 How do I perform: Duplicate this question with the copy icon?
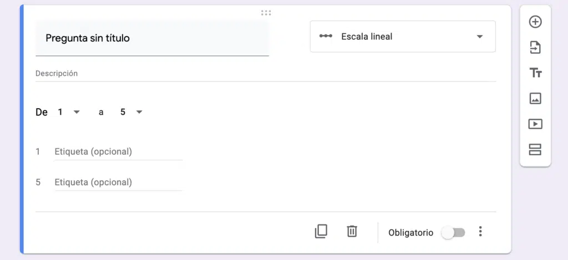pos(321,231)
